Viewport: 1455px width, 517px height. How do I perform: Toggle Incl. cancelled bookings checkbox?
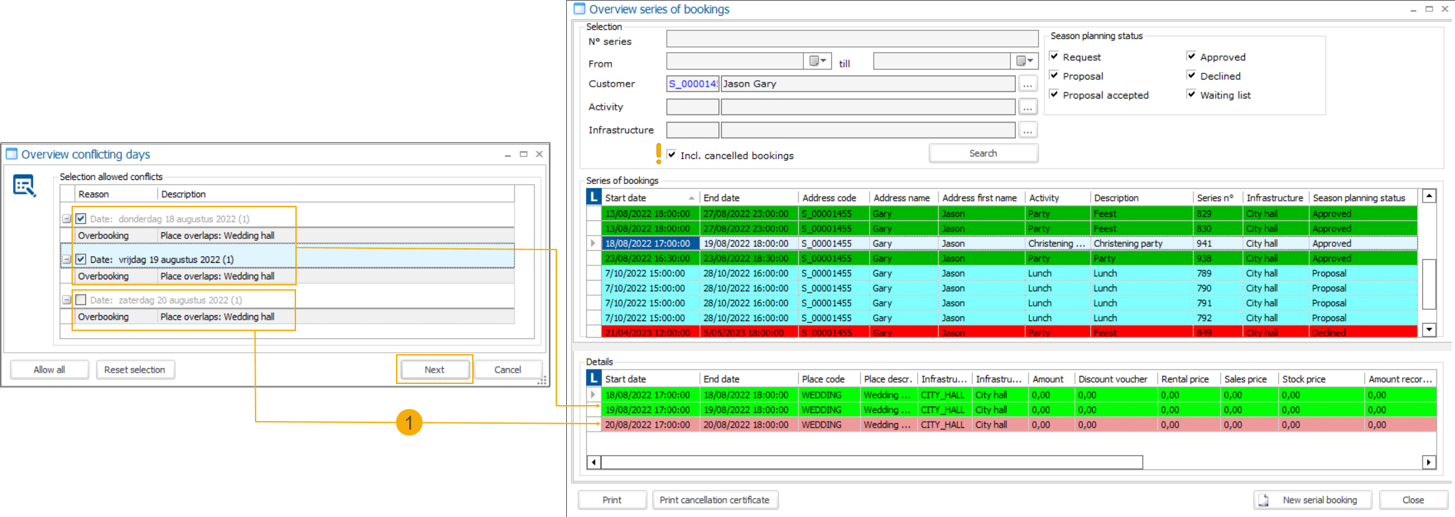[672, 155]
